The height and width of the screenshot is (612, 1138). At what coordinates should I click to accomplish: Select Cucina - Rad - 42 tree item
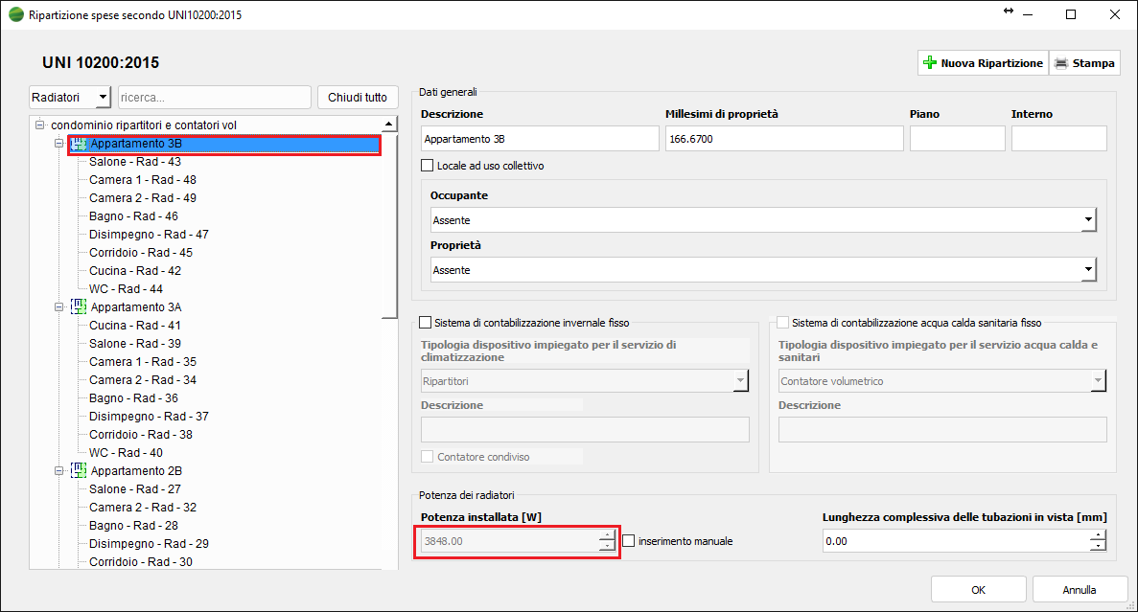pyautogui.click(x=135, y=271)
